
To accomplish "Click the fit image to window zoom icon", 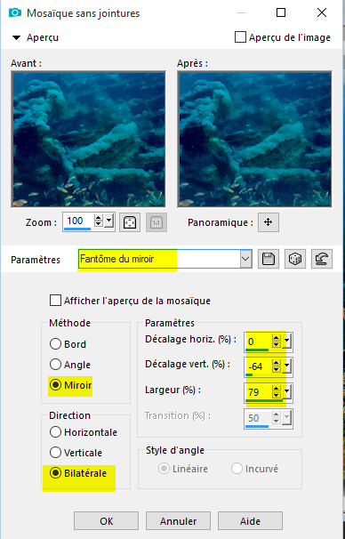I will click(130, 222).
